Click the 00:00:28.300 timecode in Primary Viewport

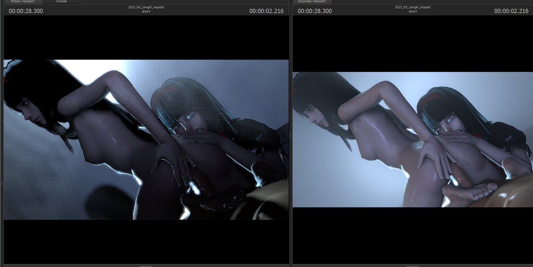(26, 11)
